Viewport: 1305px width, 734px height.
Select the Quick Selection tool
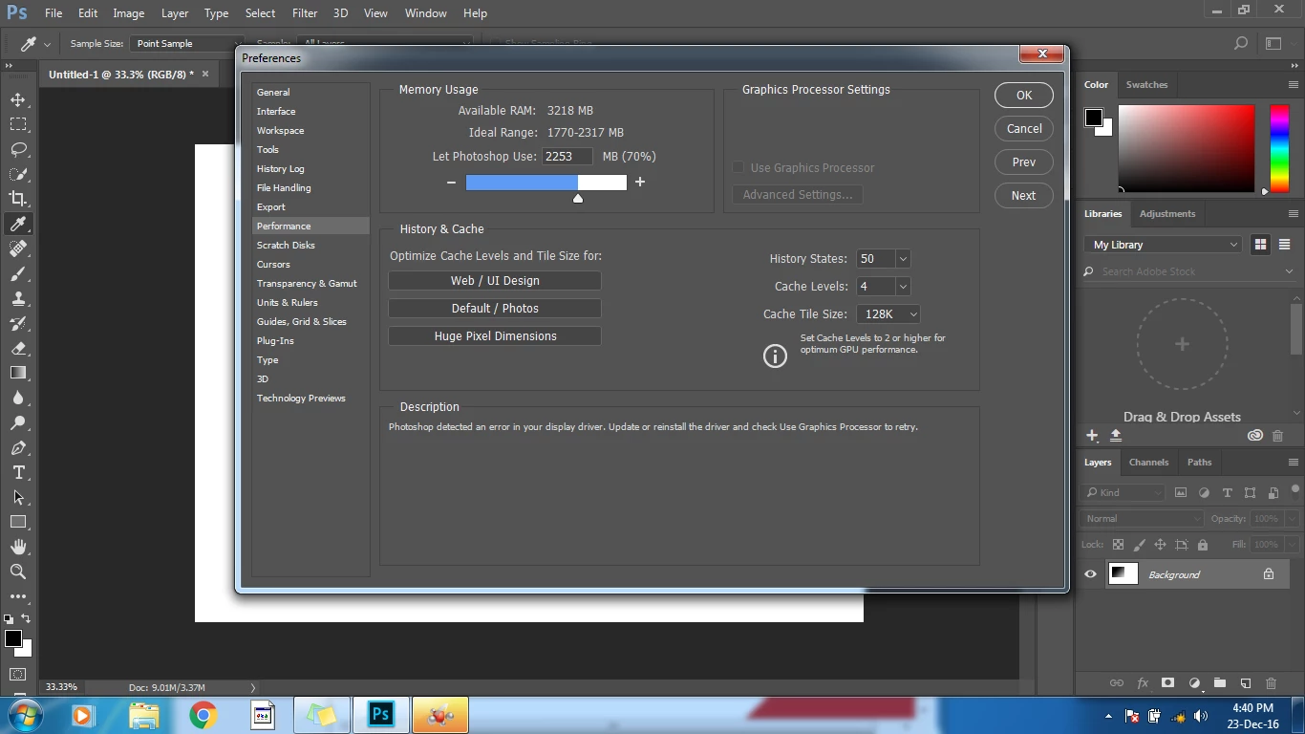tap(18, 174)
